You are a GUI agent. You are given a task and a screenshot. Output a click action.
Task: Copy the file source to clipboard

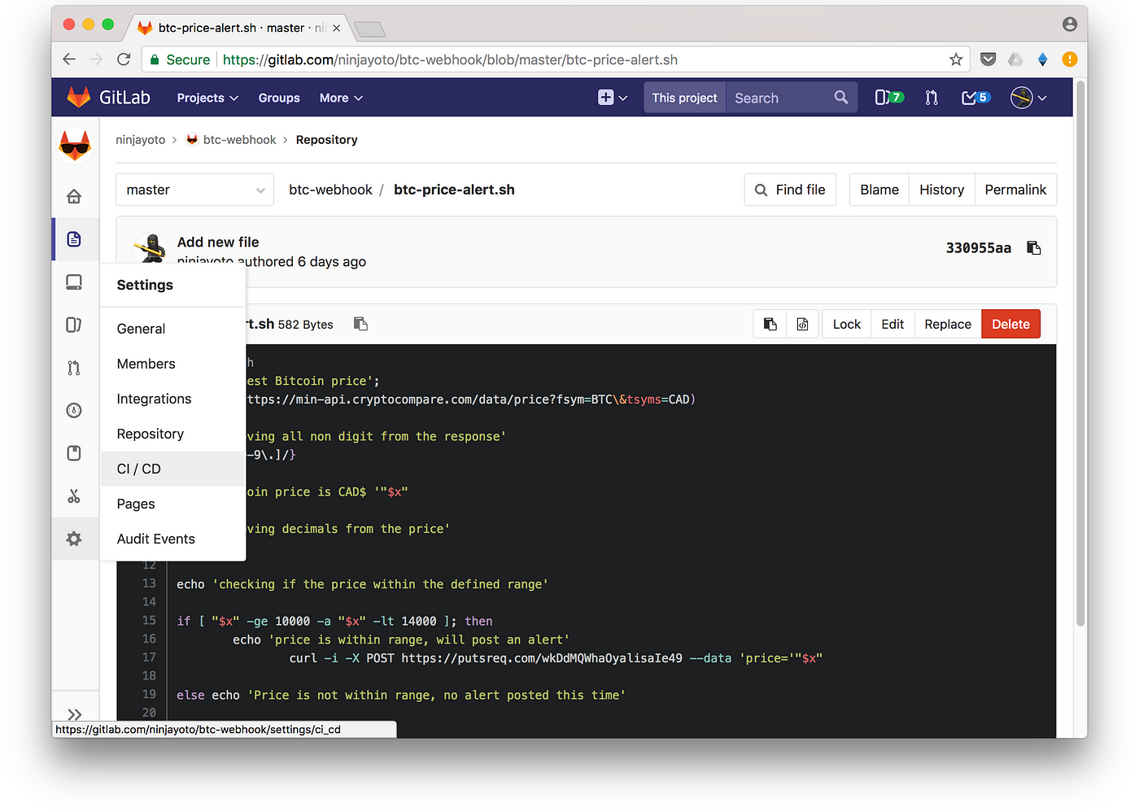[x=770, y=324]
